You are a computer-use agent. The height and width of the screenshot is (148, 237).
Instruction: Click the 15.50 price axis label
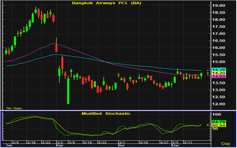pos(219,55)
